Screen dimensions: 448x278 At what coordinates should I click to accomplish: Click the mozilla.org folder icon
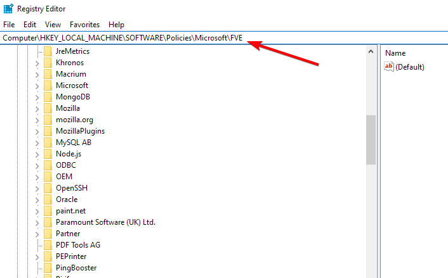pos(48,120)
